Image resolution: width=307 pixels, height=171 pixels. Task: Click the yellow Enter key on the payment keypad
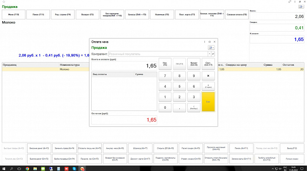tap(208, 102)
